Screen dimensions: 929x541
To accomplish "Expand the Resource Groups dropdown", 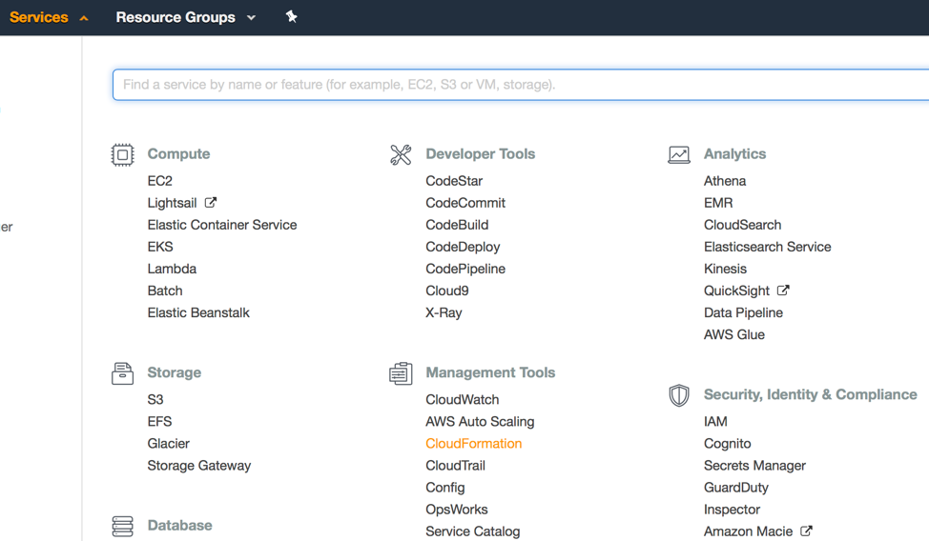I will coord(185,17).
